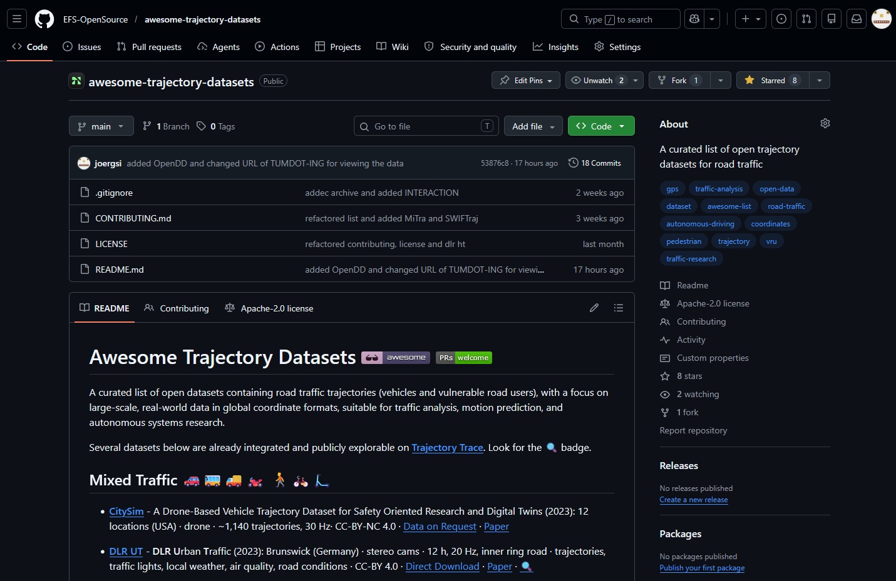Expand the main branch selector
Viewport: 896px width, 581px height.
pos(101,126)
